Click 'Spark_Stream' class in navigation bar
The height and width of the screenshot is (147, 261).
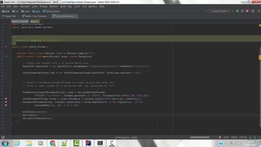(51, 11)
